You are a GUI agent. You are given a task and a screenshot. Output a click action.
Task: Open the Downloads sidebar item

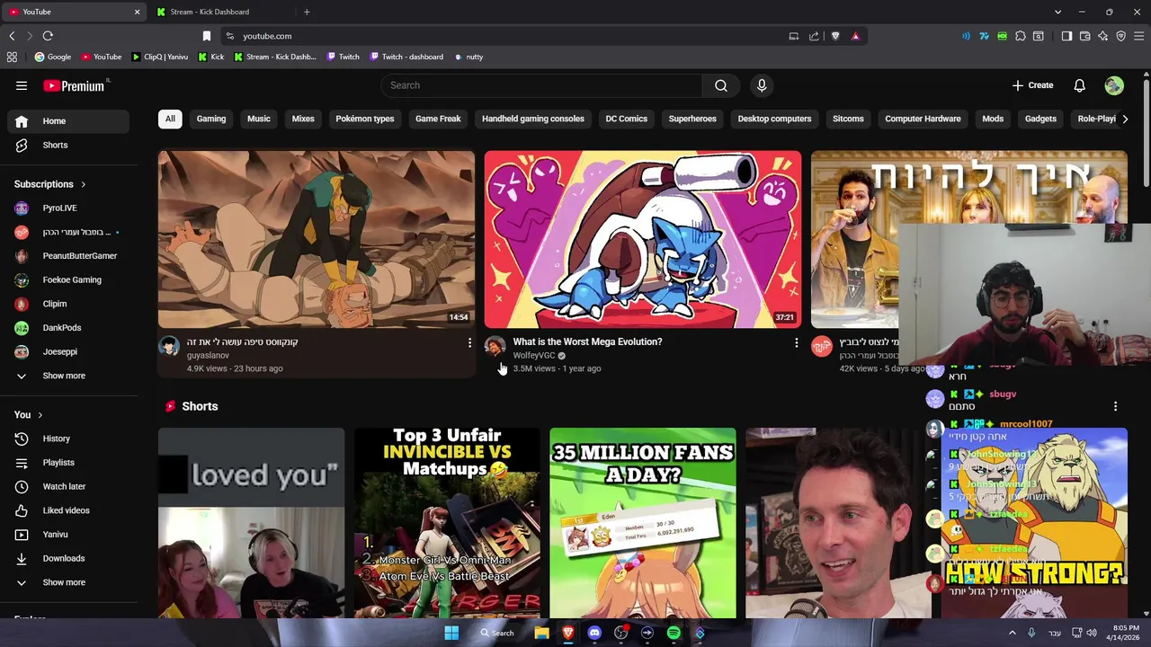pos(68,558)
